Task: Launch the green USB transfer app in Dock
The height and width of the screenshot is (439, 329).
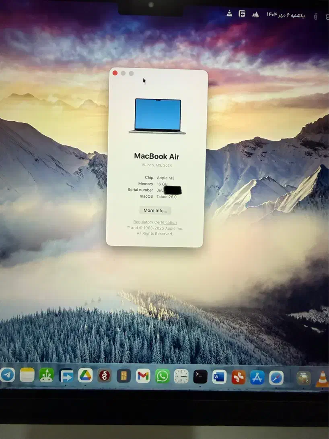Action: point(46,375)
